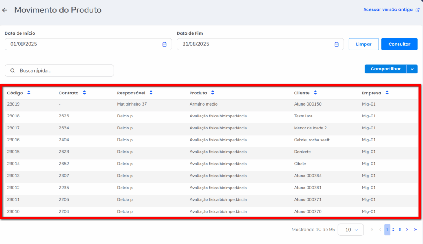Screen dimensions: 423x244
Task: Go to page 3 of results
Action: point(400,230)
